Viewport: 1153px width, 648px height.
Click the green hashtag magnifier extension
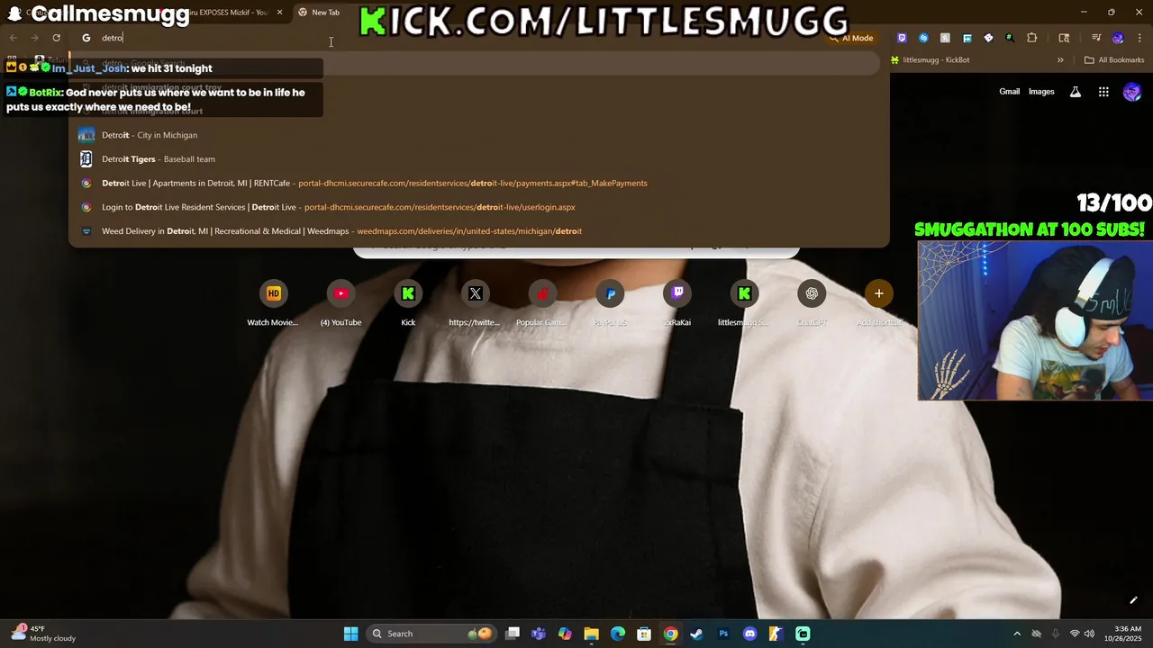(x=1010, y=38)
